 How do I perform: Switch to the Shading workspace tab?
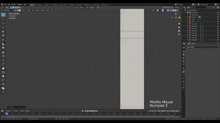[71, 5]
